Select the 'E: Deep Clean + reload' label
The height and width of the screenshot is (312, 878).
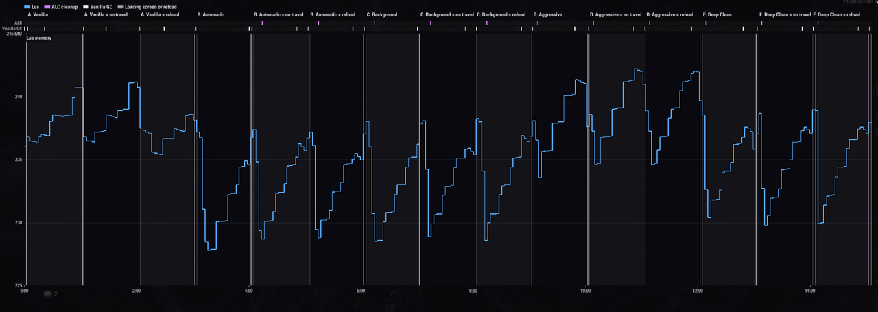click(837, 14)
